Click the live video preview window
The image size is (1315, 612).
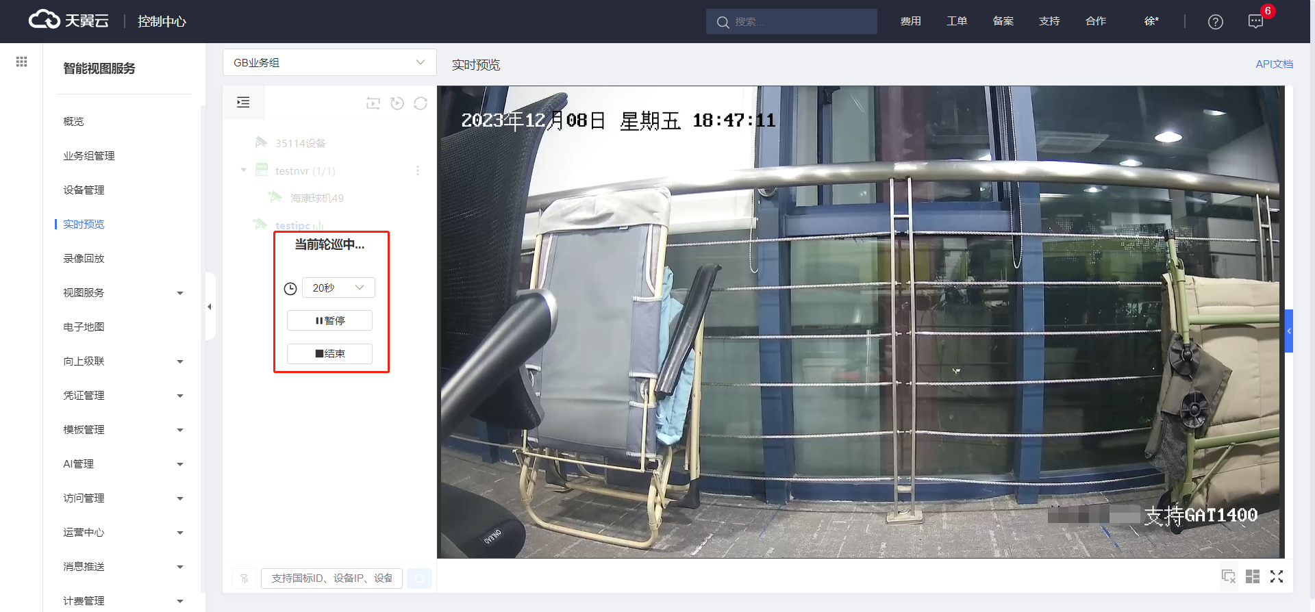(860, 322)
